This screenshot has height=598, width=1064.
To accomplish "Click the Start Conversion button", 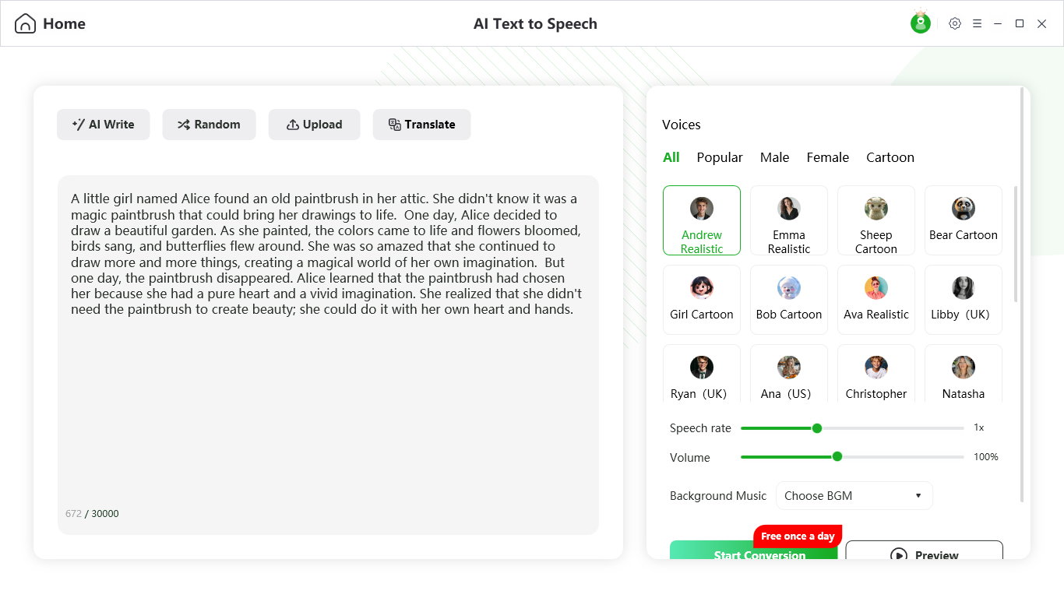I will click(760, 554).
